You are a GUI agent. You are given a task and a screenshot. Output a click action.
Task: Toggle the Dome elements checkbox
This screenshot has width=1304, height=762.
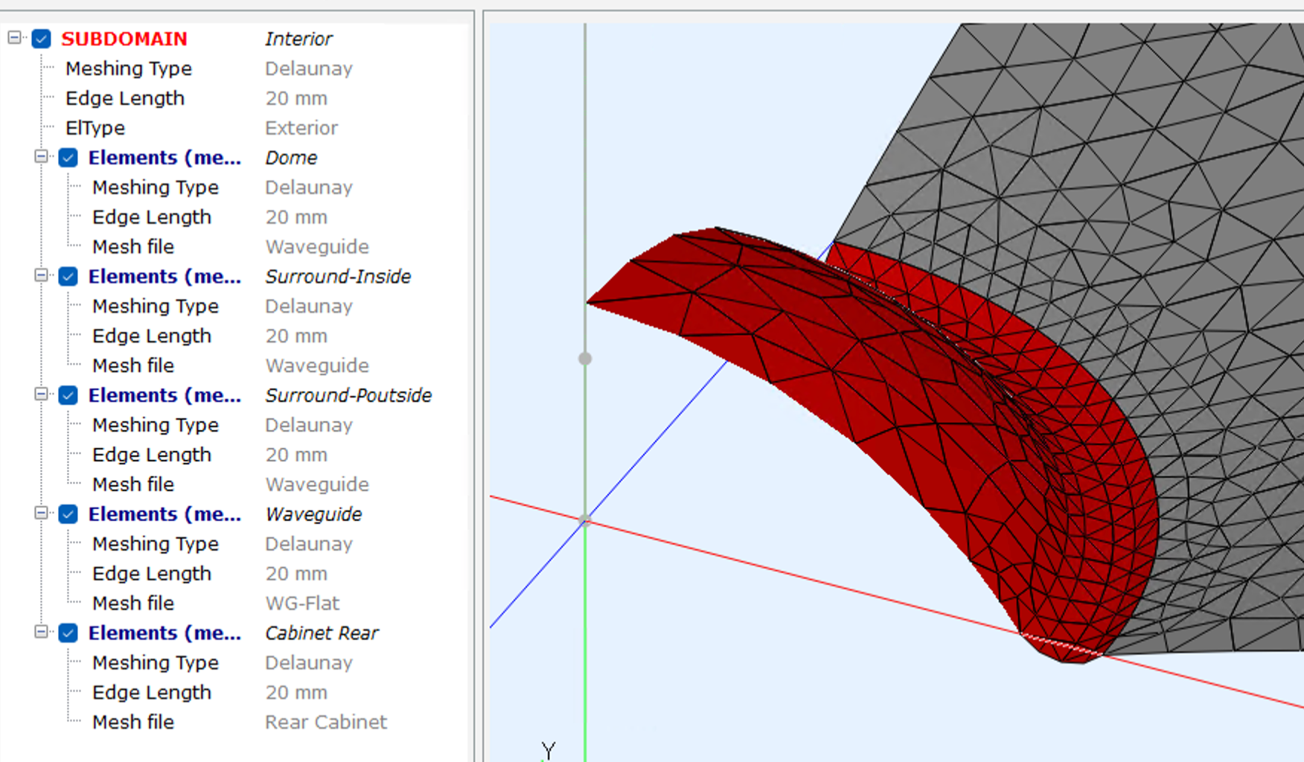68,158
